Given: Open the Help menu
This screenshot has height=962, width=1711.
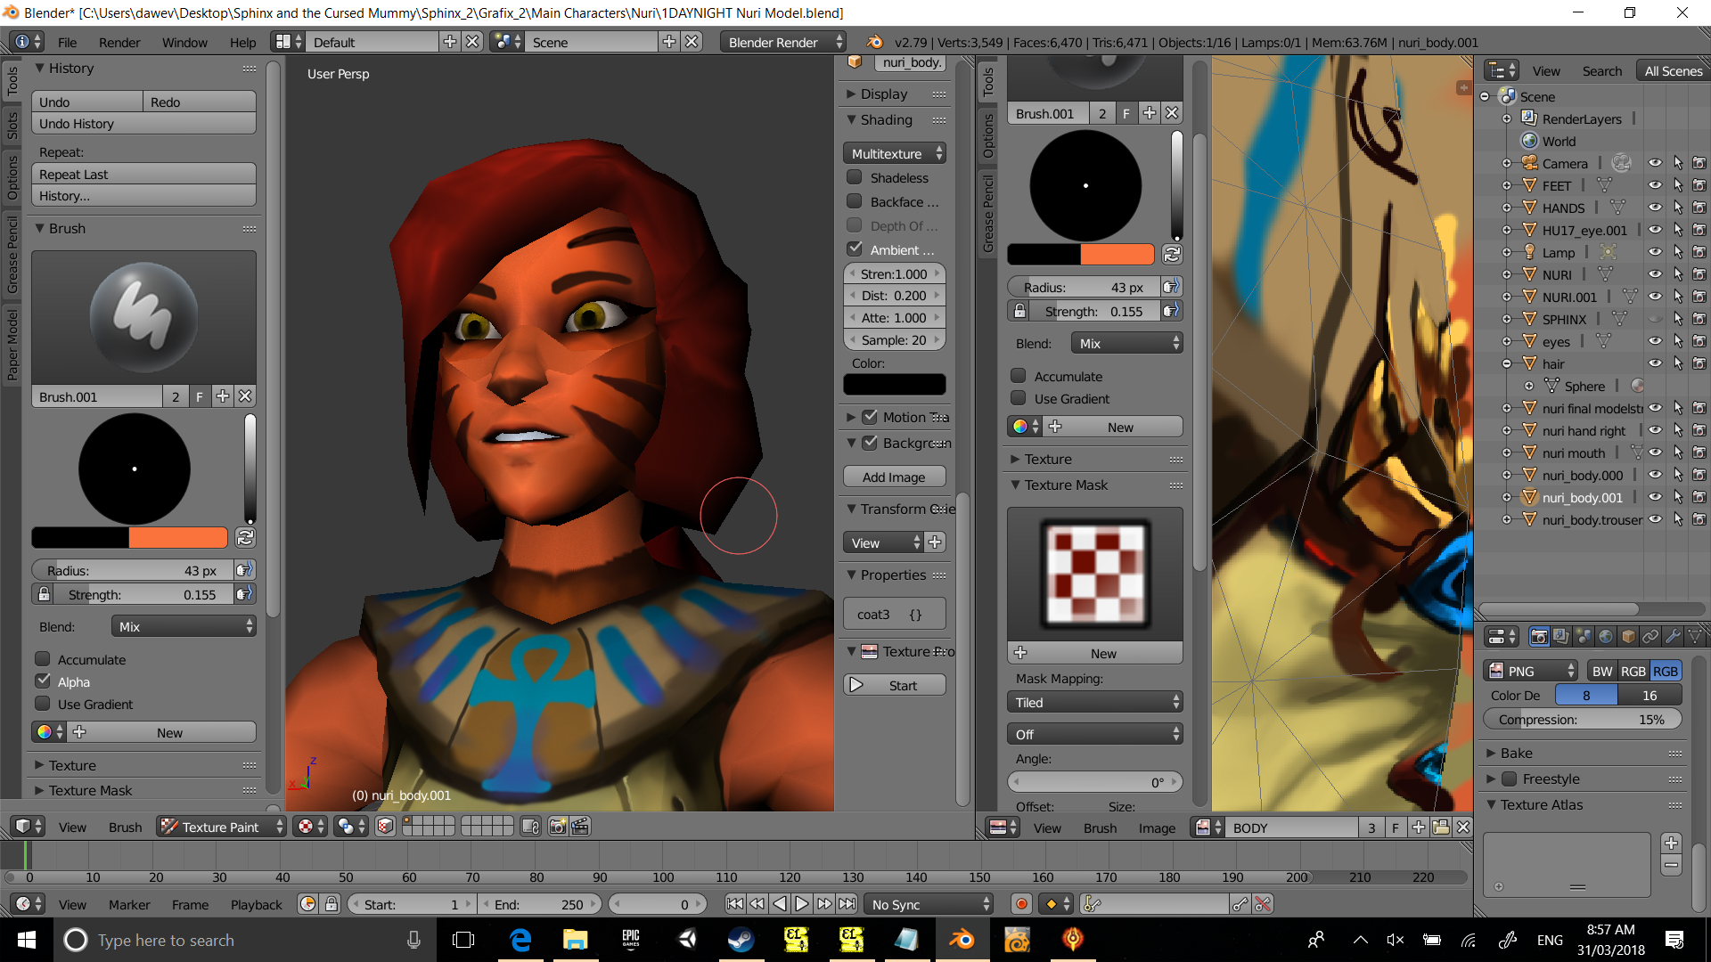Looking at the screenshot, I should click(242, 42).
